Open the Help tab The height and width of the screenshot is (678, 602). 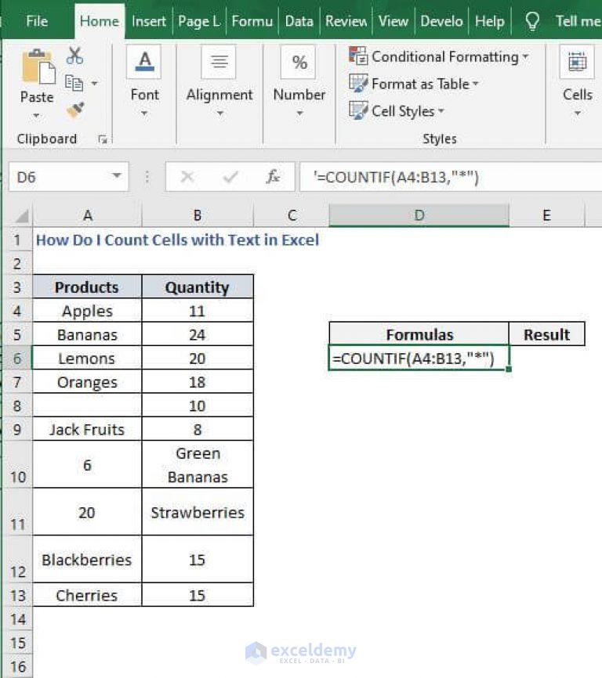[x=489, y=21]
